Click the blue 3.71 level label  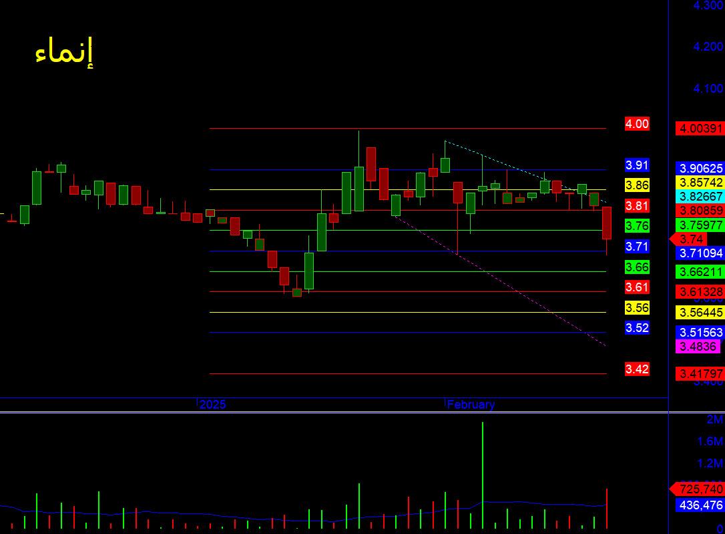(x=637, y=246)
